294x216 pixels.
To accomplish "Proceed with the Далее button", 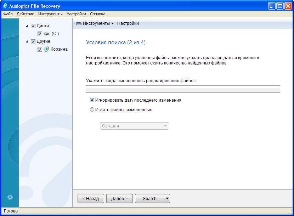I will click(119, 198).
